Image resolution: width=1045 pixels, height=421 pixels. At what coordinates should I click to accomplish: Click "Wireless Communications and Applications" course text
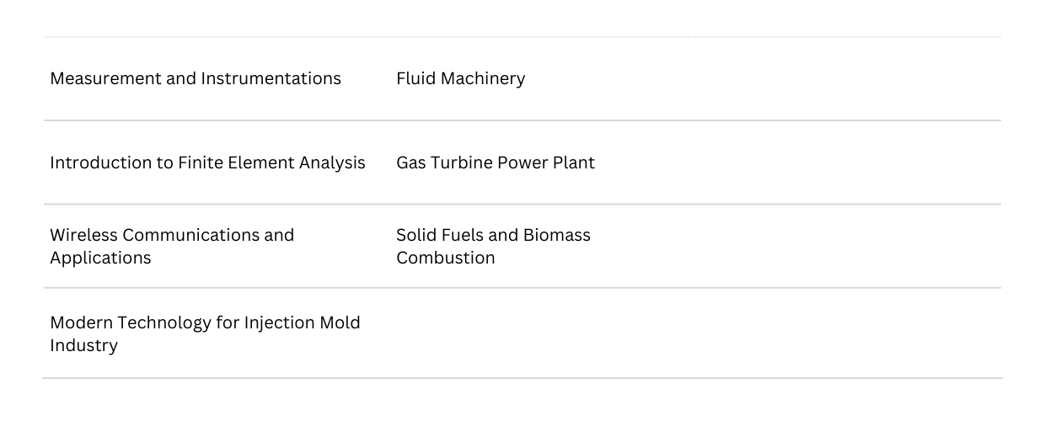coord(172,246)
